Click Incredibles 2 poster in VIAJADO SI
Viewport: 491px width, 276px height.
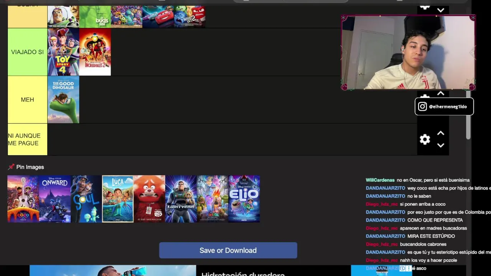coord(95,52)
